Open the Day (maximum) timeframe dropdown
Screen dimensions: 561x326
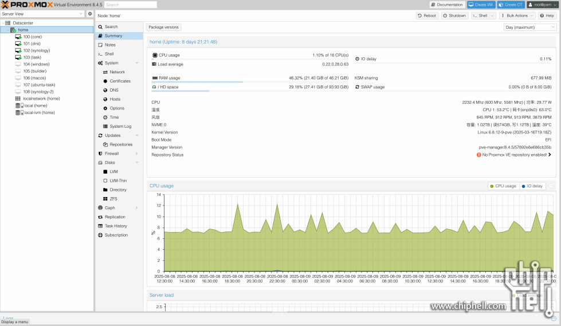[530, 27]
